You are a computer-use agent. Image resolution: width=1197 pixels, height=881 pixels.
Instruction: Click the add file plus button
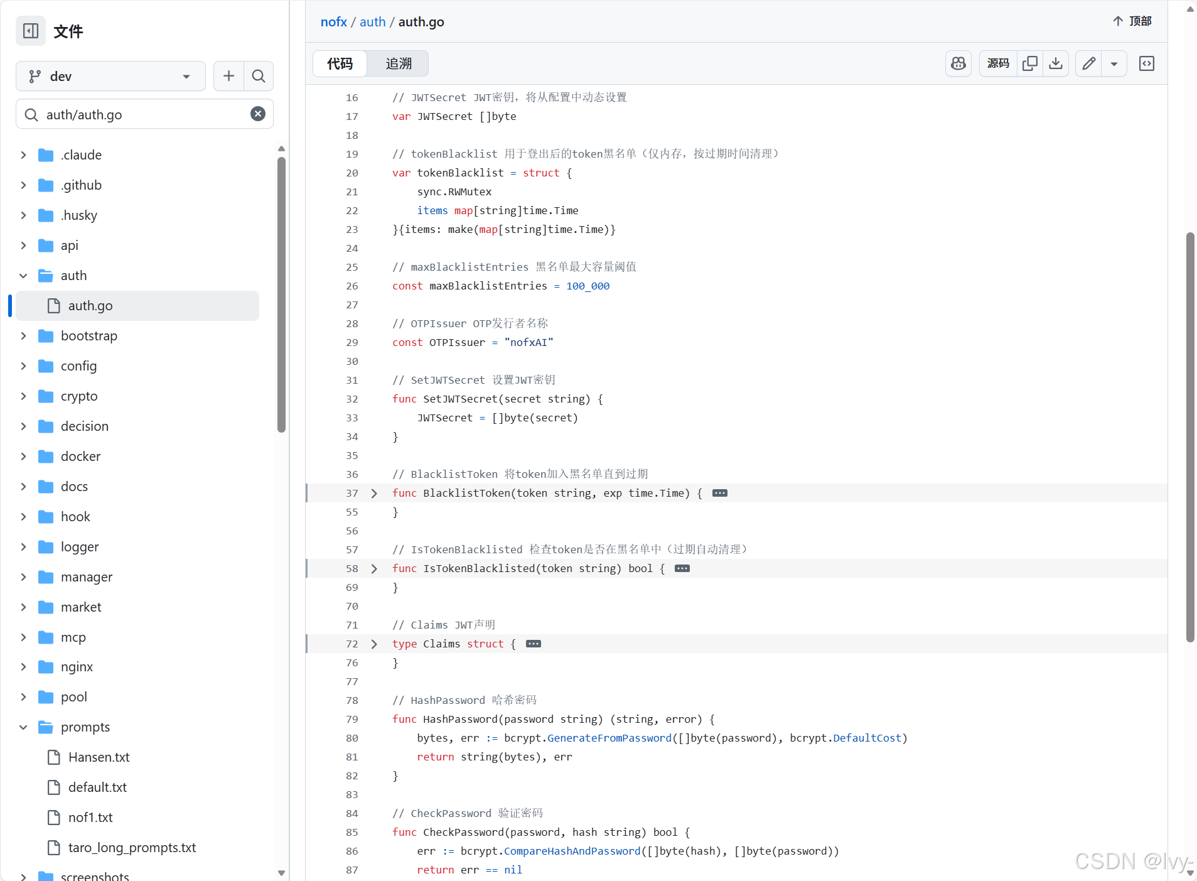click(x=228, y=76)
